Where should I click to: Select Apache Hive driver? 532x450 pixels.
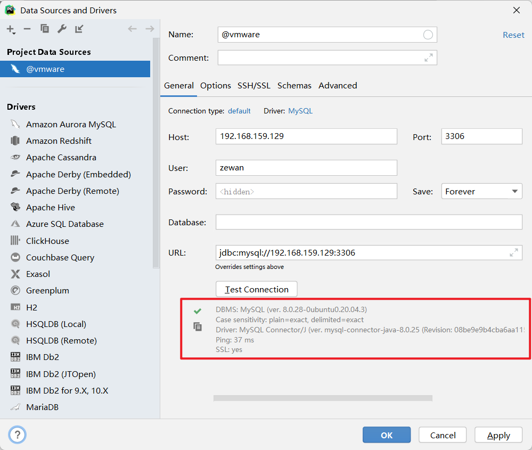51,207
